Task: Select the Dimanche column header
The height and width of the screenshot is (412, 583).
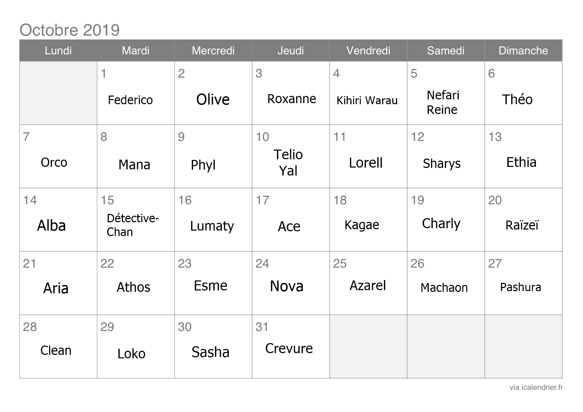Action: 523,51
